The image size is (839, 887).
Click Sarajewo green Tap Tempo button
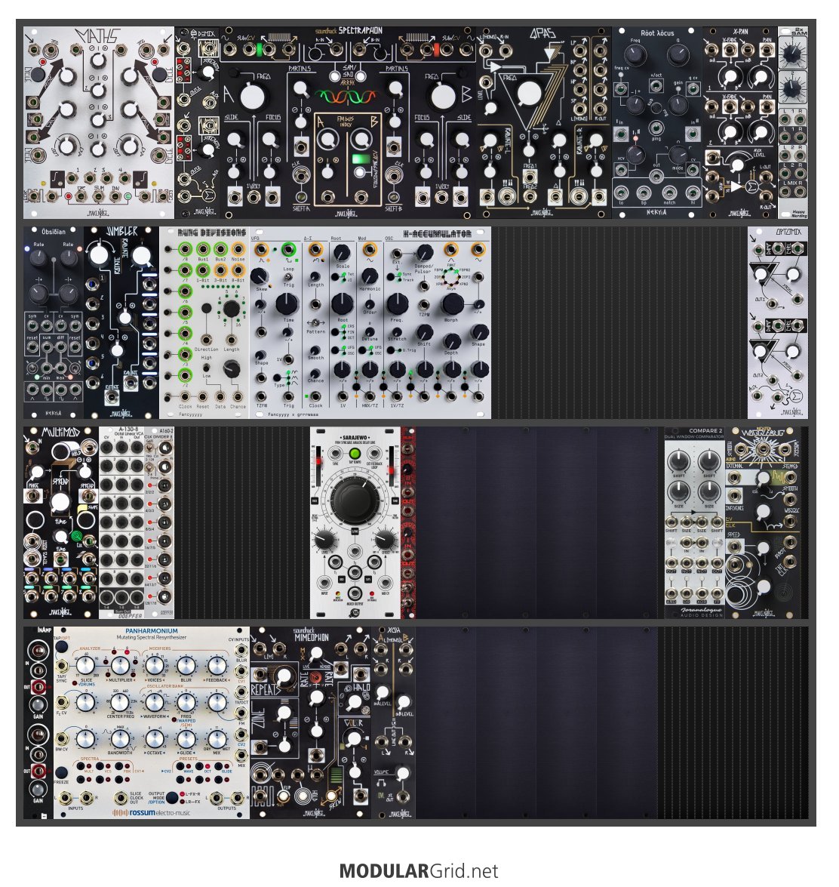355,454
